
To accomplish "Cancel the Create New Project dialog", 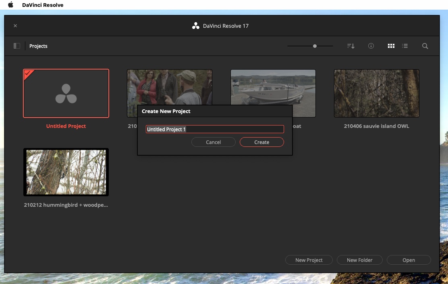I will pos(214,142).
